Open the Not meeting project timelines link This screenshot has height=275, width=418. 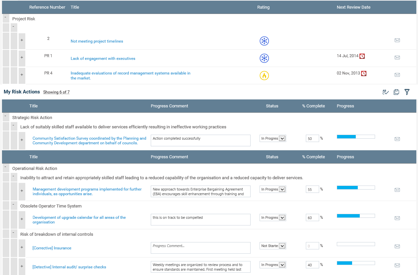pyautogui.click(x=97, y=41)
